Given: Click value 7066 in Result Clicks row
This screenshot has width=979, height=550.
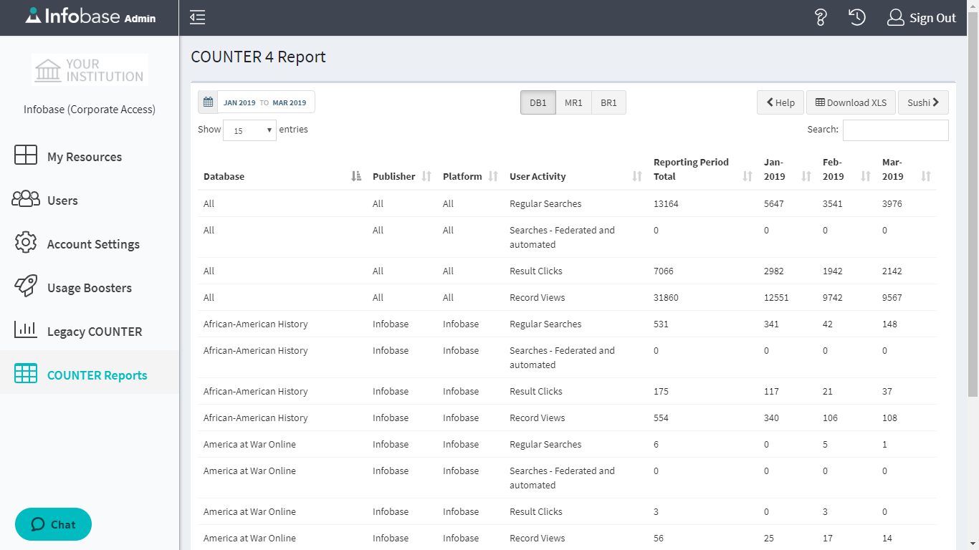Looking at the screenshot, I should point(664,271).
